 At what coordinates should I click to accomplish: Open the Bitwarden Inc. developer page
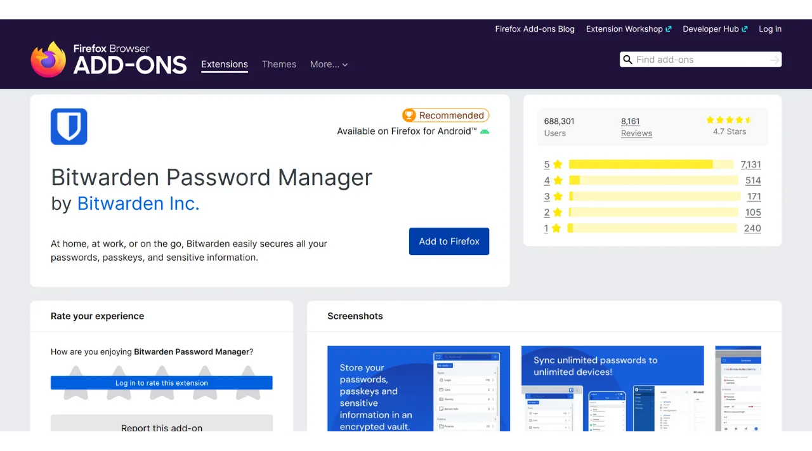138,204
